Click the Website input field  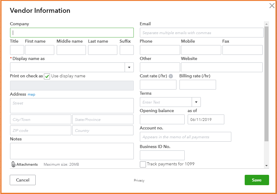coord(222,67)
